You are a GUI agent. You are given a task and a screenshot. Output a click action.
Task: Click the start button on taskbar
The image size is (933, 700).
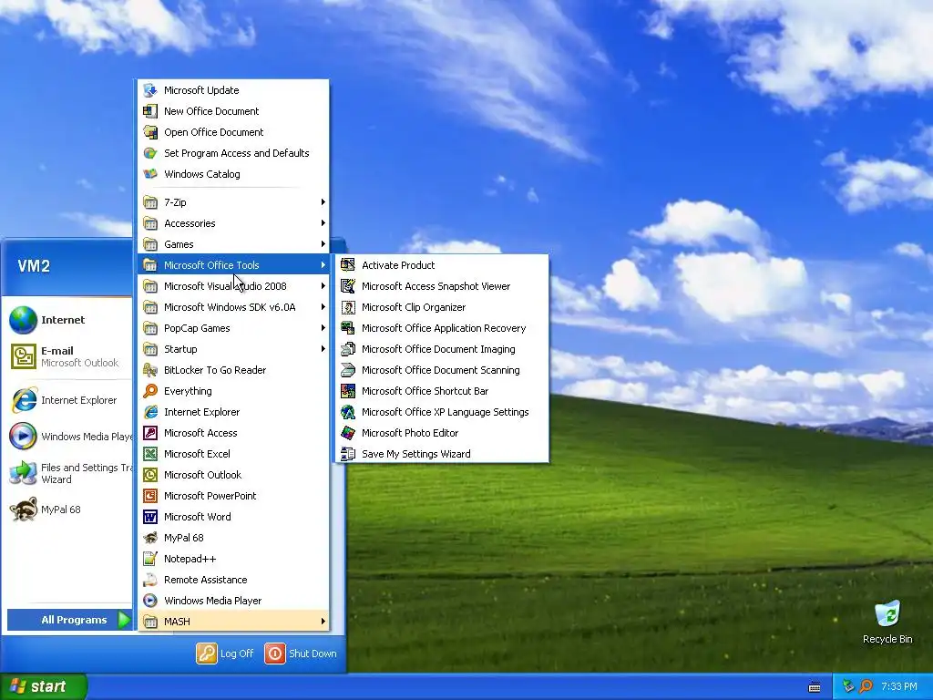pos(44,686)
